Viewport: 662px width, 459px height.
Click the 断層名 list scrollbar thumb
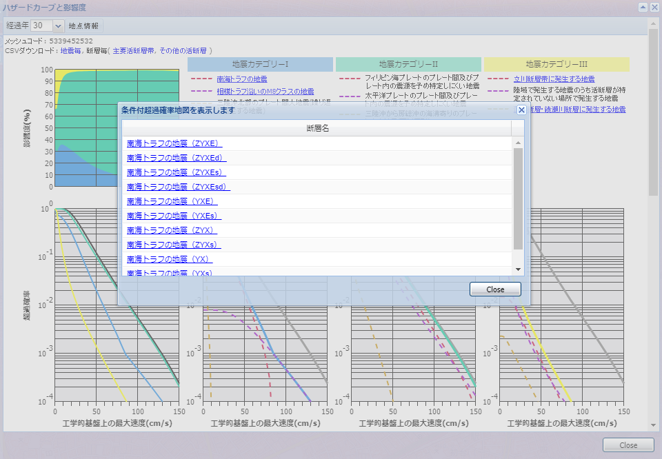point(518,198)
